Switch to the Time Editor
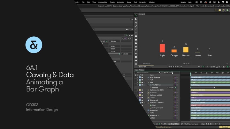 coord(163,124)
